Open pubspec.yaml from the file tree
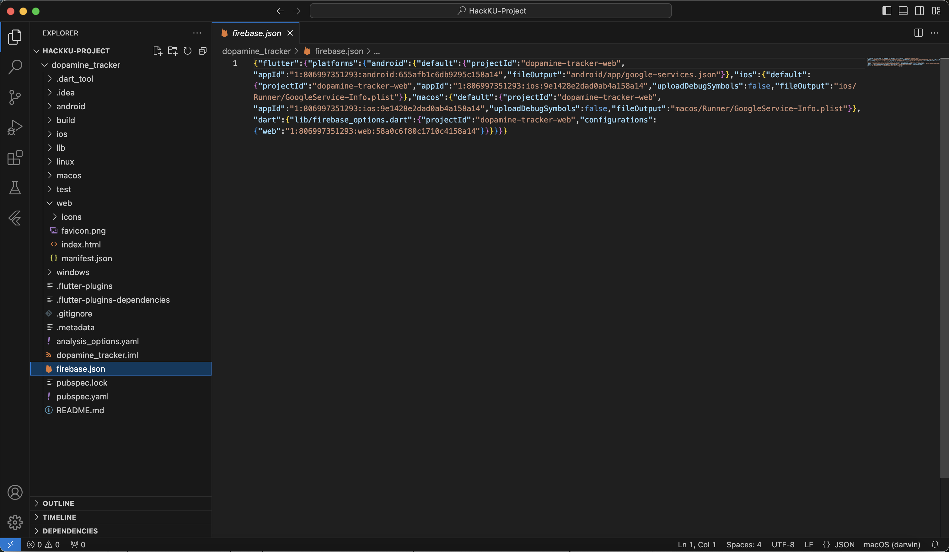The height and width of the screenshot is (552, 949). (x=83, y=396)
